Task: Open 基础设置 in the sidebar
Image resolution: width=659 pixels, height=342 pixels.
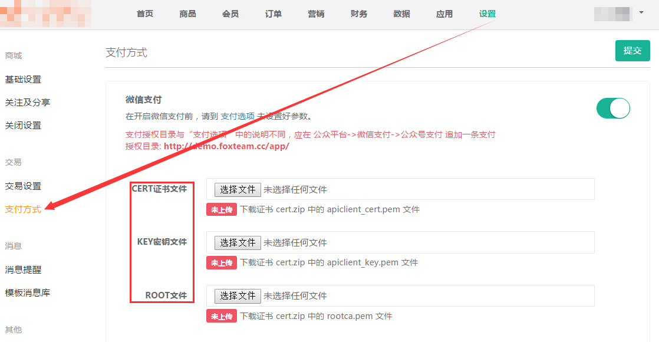Action: click(23, 79)
